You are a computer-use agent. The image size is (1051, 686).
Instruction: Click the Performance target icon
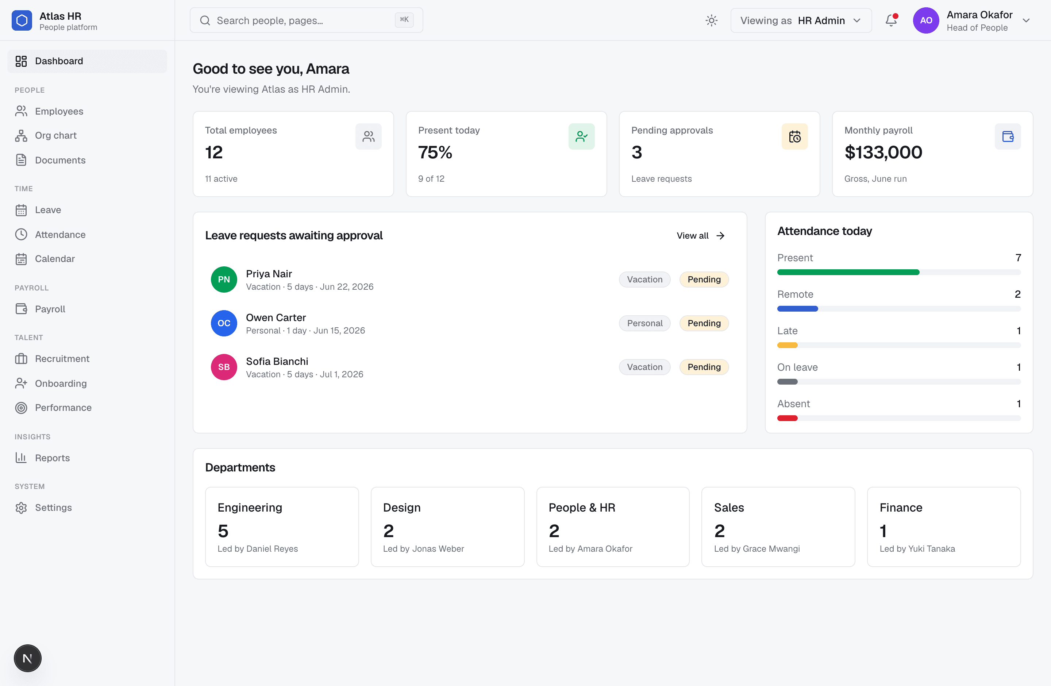click(21, 408)
